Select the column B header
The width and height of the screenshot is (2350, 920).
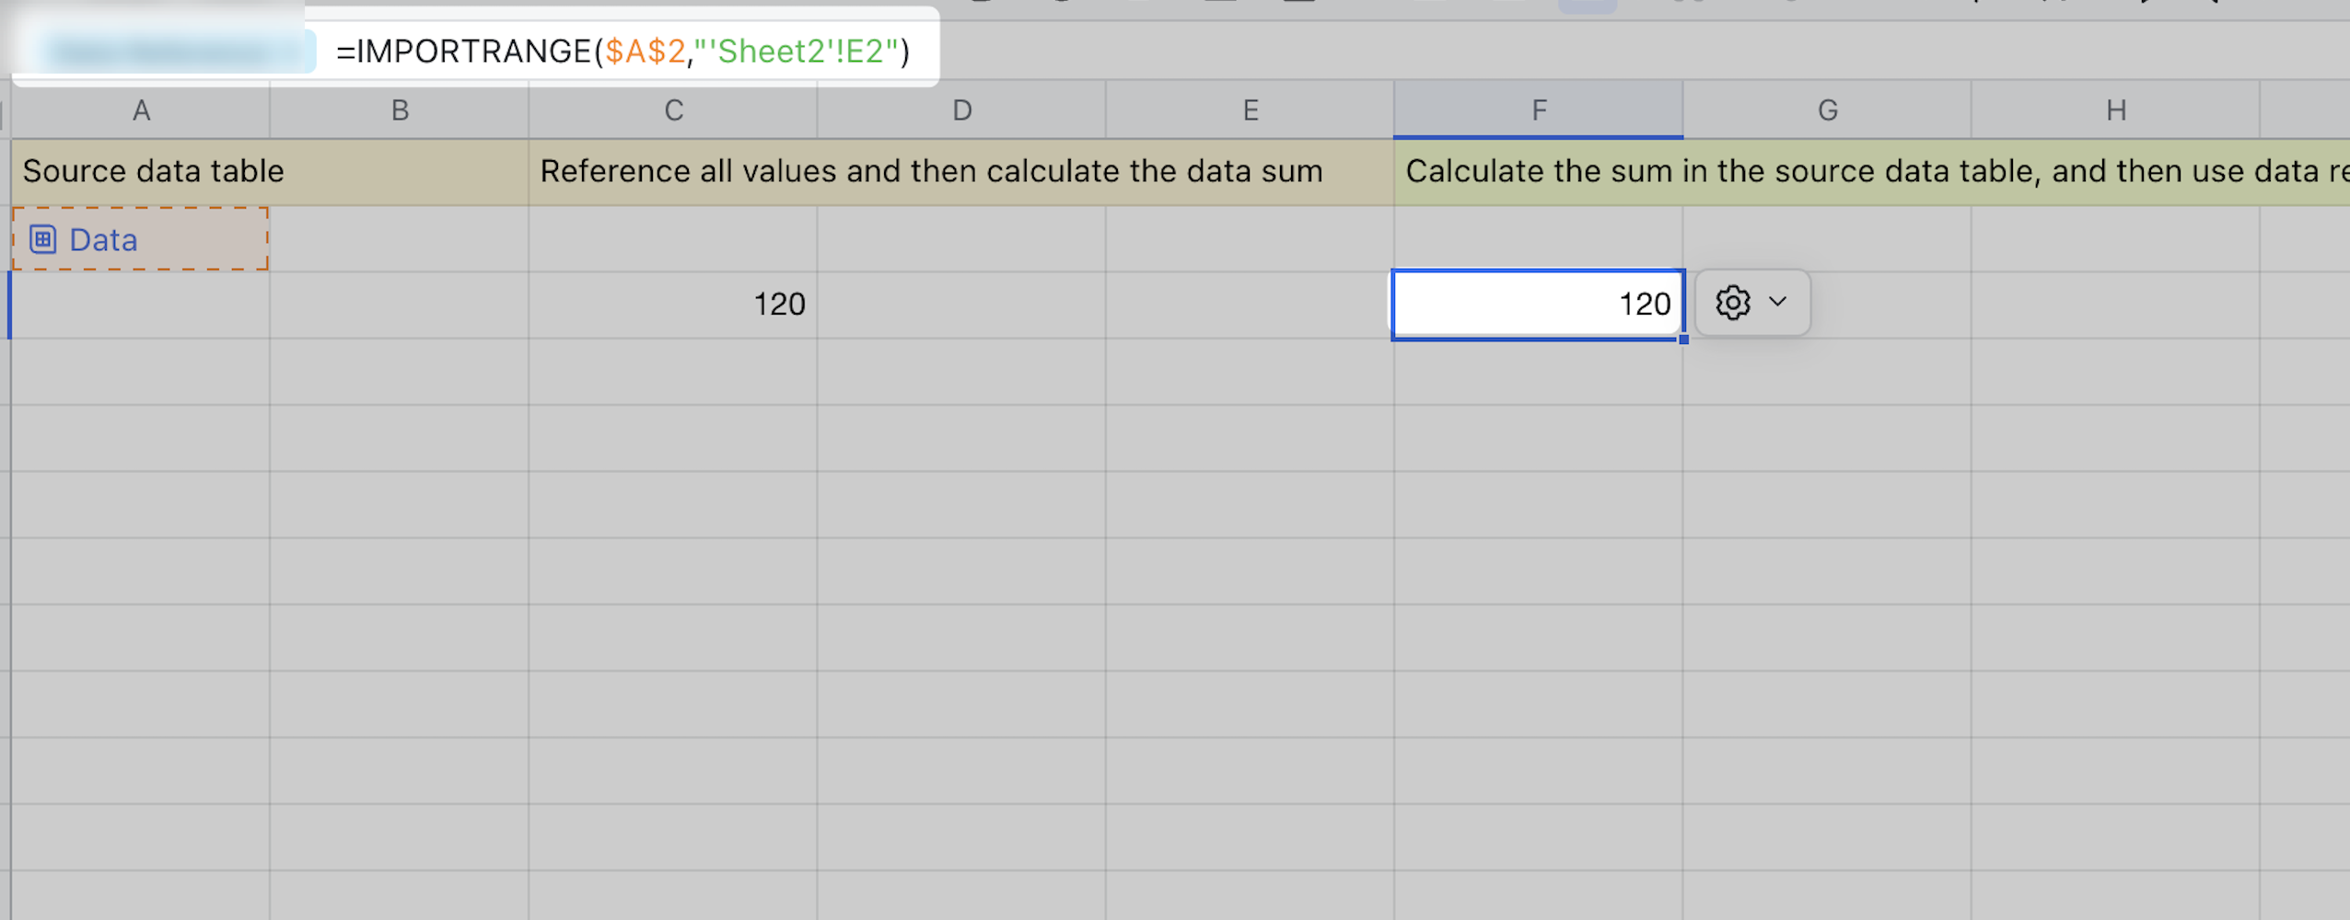(x=400, y=110)
